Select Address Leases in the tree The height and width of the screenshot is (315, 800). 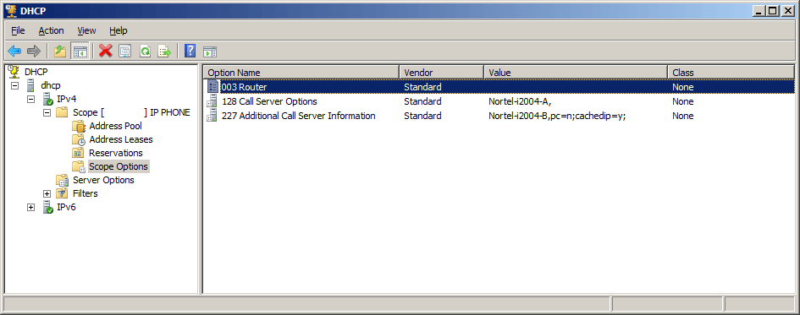(121, 139)
